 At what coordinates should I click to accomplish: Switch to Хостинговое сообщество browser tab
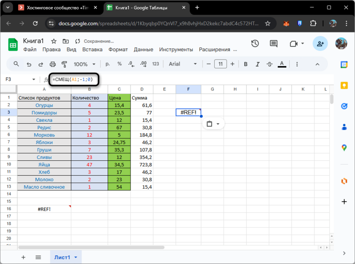[58, 8]
